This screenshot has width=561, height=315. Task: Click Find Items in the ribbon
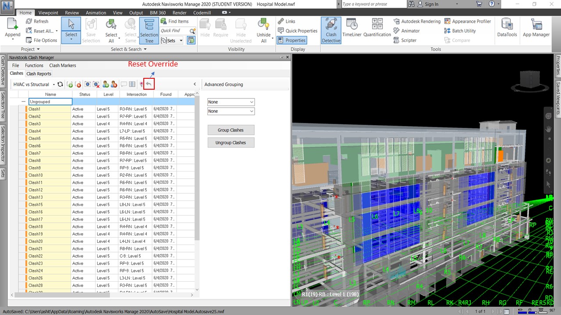pyautogui.click(x=174, y=21)
